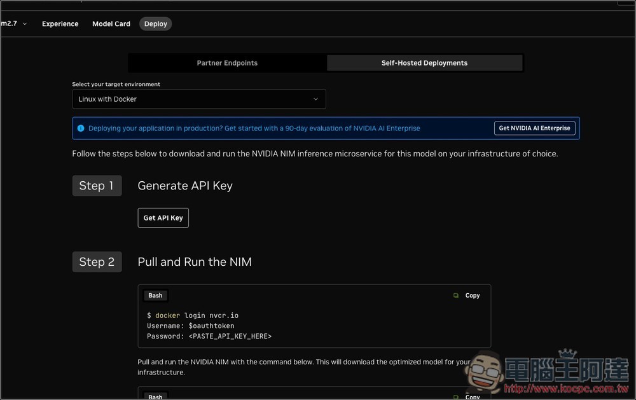The height and width of the screenshot is (400, 636).
Task: Click the Step 2 badge
Action: click(97, 261)
